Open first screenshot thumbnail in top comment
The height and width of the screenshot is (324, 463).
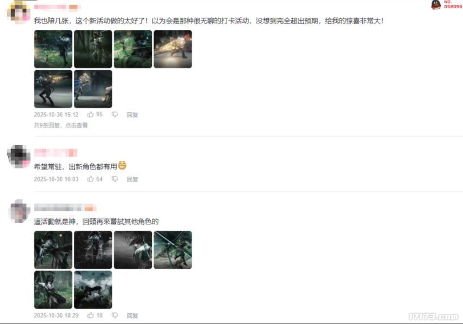(x=53, y=49)
